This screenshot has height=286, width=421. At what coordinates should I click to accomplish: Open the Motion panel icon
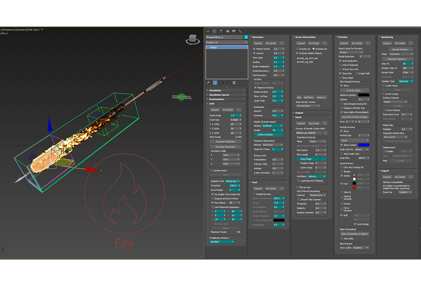point(227,31)
